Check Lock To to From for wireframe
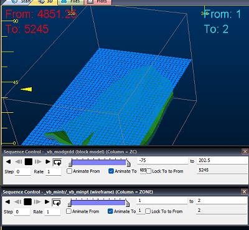Screen dimensions: 249x230 point(148,211)
